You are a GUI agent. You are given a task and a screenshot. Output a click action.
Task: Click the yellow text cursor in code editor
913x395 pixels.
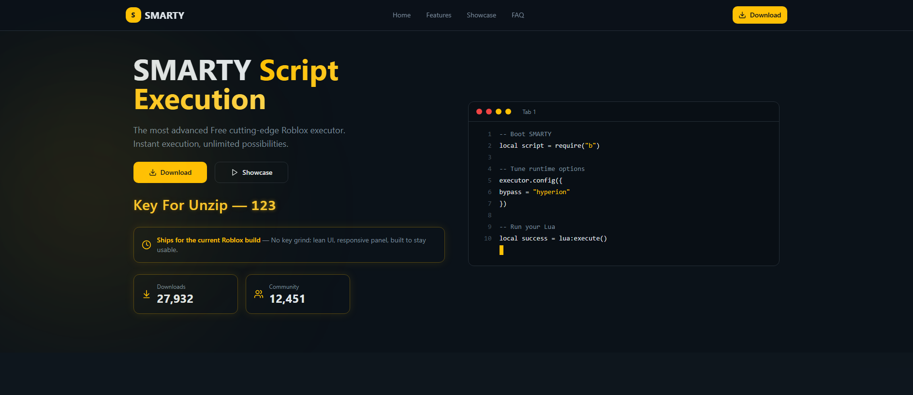point(501,250)
